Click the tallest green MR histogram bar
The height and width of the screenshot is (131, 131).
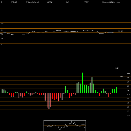point(83,83)
